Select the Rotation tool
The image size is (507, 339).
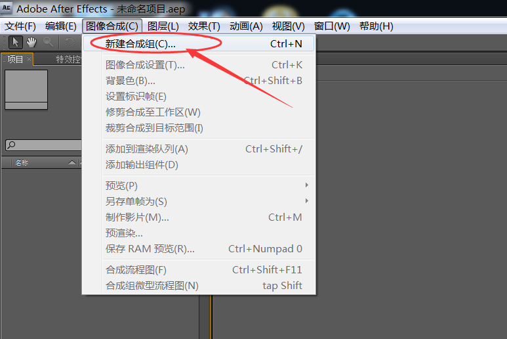pyautogui.click(x=69, y=43)
